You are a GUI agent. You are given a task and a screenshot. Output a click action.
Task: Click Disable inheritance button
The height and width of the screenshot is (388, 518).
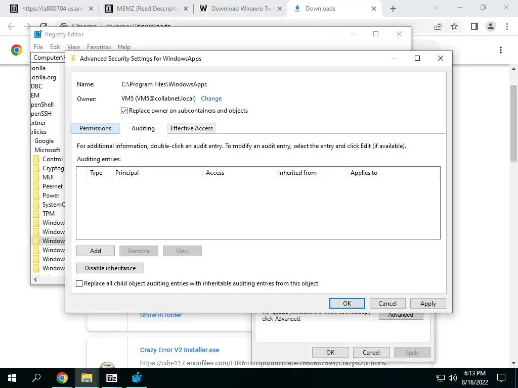[110, 268]
